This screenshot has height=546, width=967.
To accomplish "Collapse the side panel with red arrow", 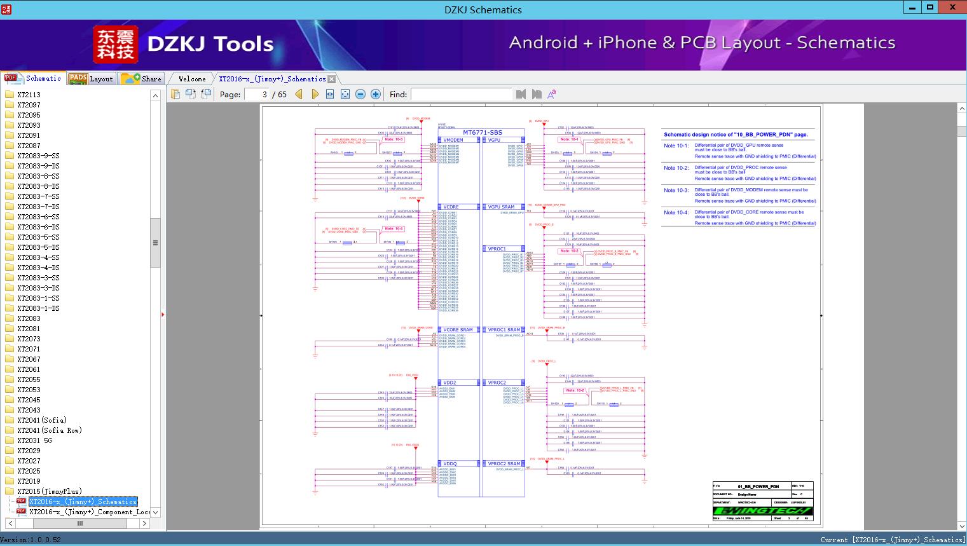I will [163, 315].
